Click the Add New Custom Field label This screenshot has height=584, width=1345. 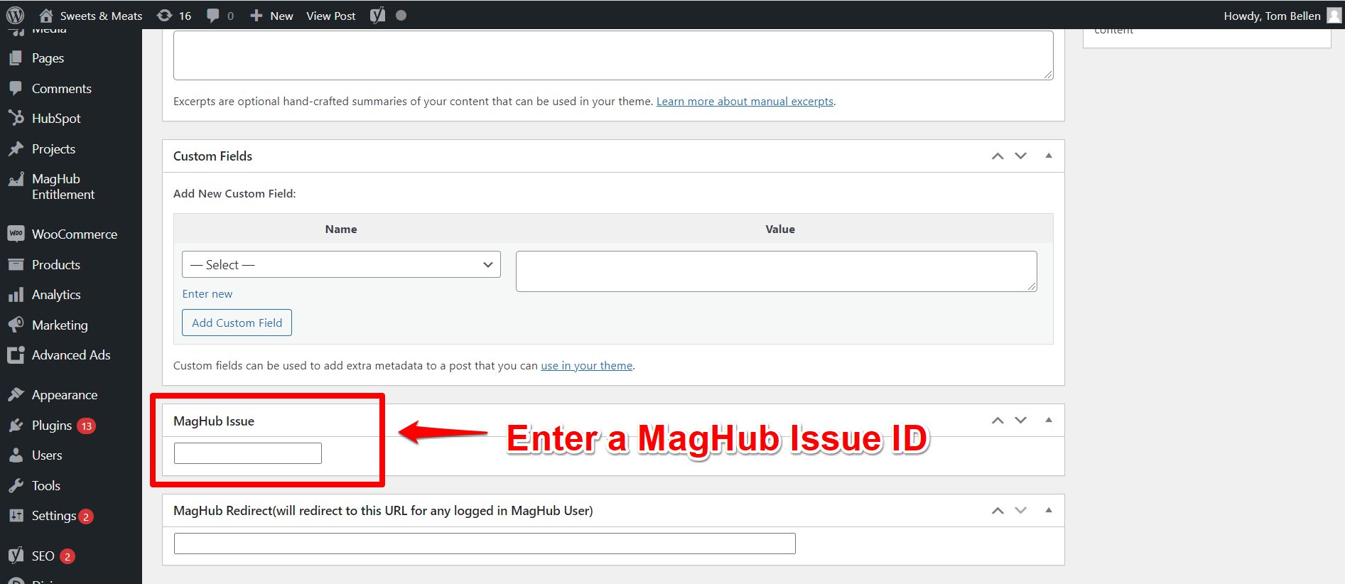tap(234, 193)
